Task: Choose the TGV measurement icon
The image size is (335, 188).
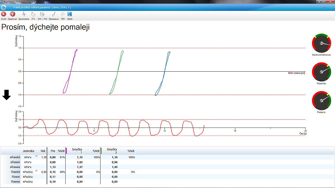Action: [63, 15]
